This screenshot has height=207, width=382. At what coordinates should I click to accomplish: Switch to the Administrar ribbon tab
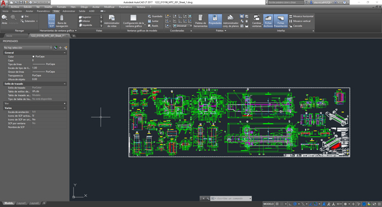(69, 11)
